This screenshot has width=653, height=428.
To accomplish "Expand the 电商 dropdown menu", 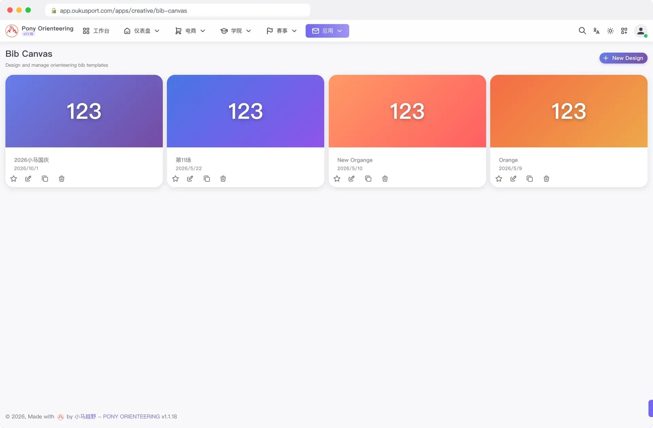I will 190,31.
